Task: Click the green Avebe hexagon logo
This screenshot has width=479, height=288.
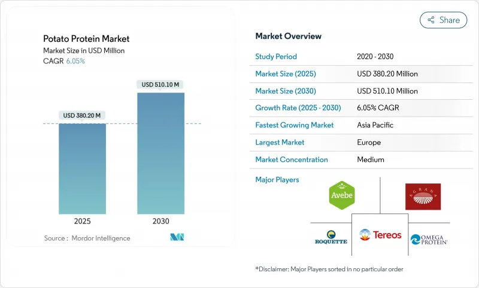Action: point(342,196)
